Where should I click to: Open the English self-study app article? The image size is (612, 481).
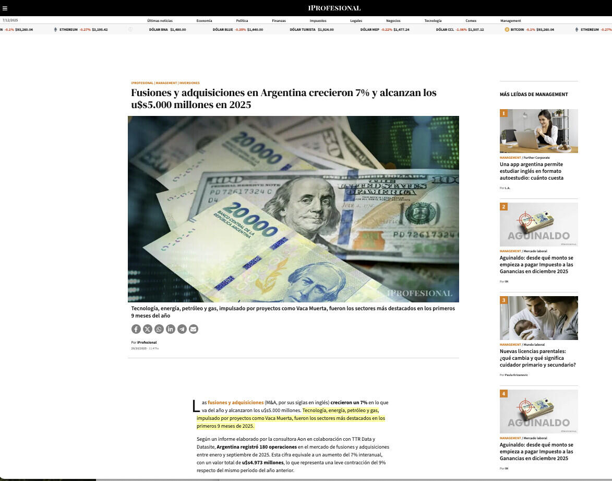point(531,171)
